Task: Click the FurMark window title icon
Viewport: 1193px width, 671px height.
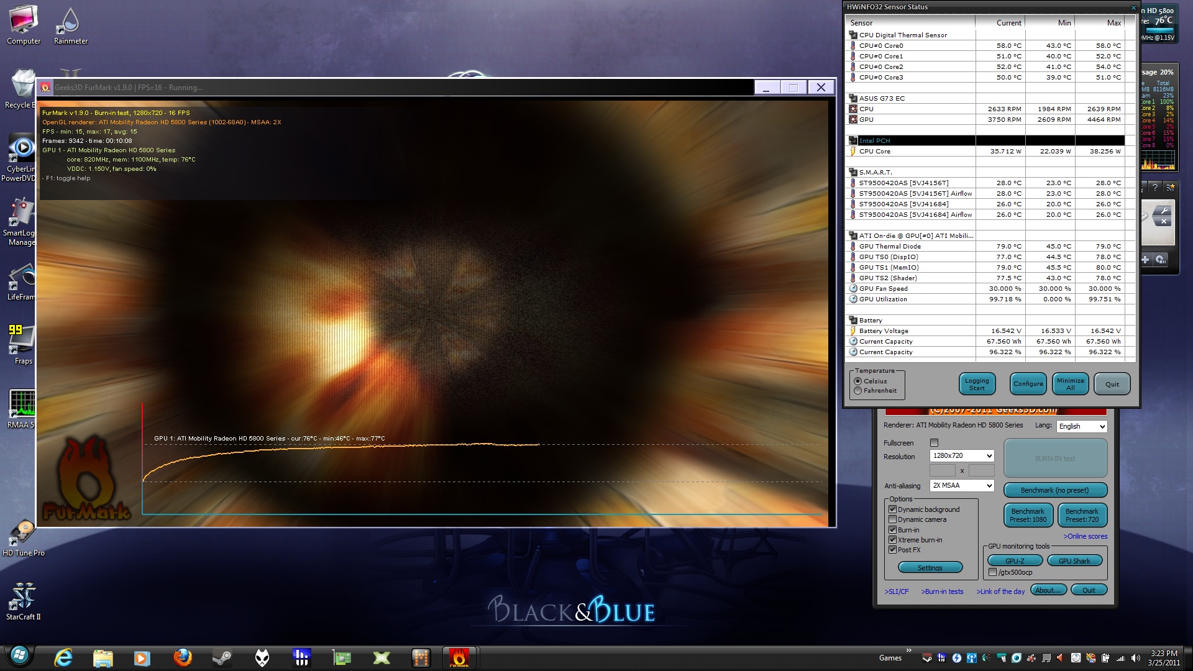Action: (45, 88)
